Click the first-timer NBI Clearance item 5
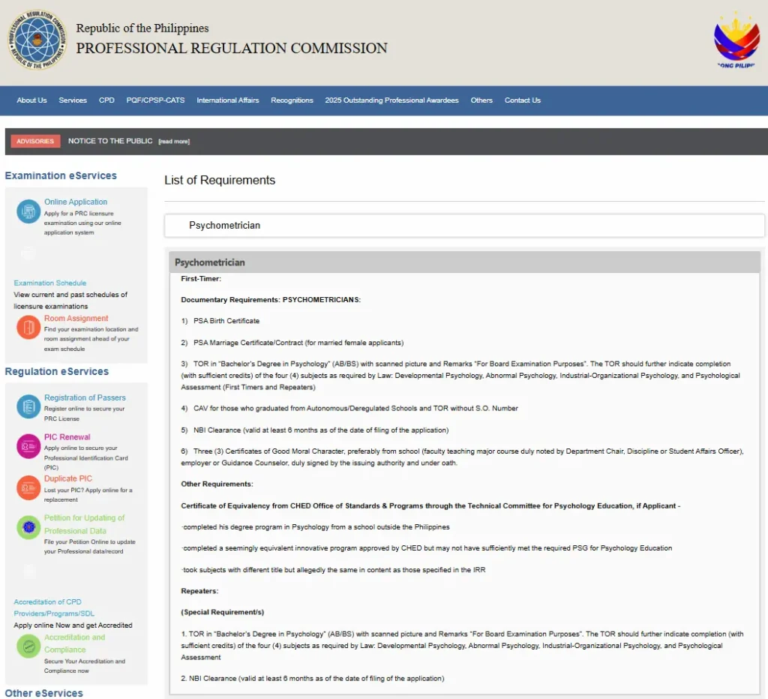 pyautogui.click(x=315, y=430)
